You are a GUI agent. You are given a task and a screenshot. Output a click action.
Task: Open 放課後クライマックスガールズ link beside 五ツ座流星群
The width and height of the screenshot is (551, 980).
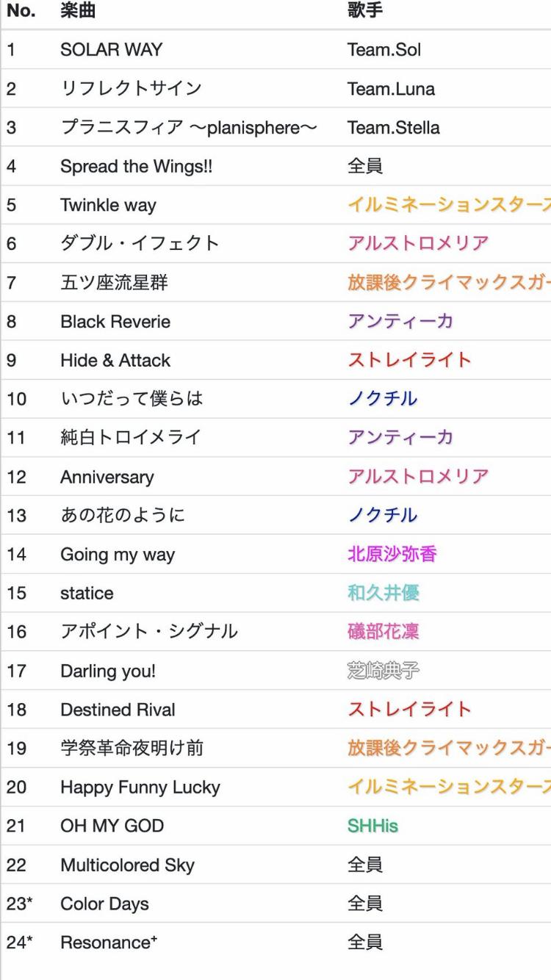pyautogui.click(x=449, y=282)
